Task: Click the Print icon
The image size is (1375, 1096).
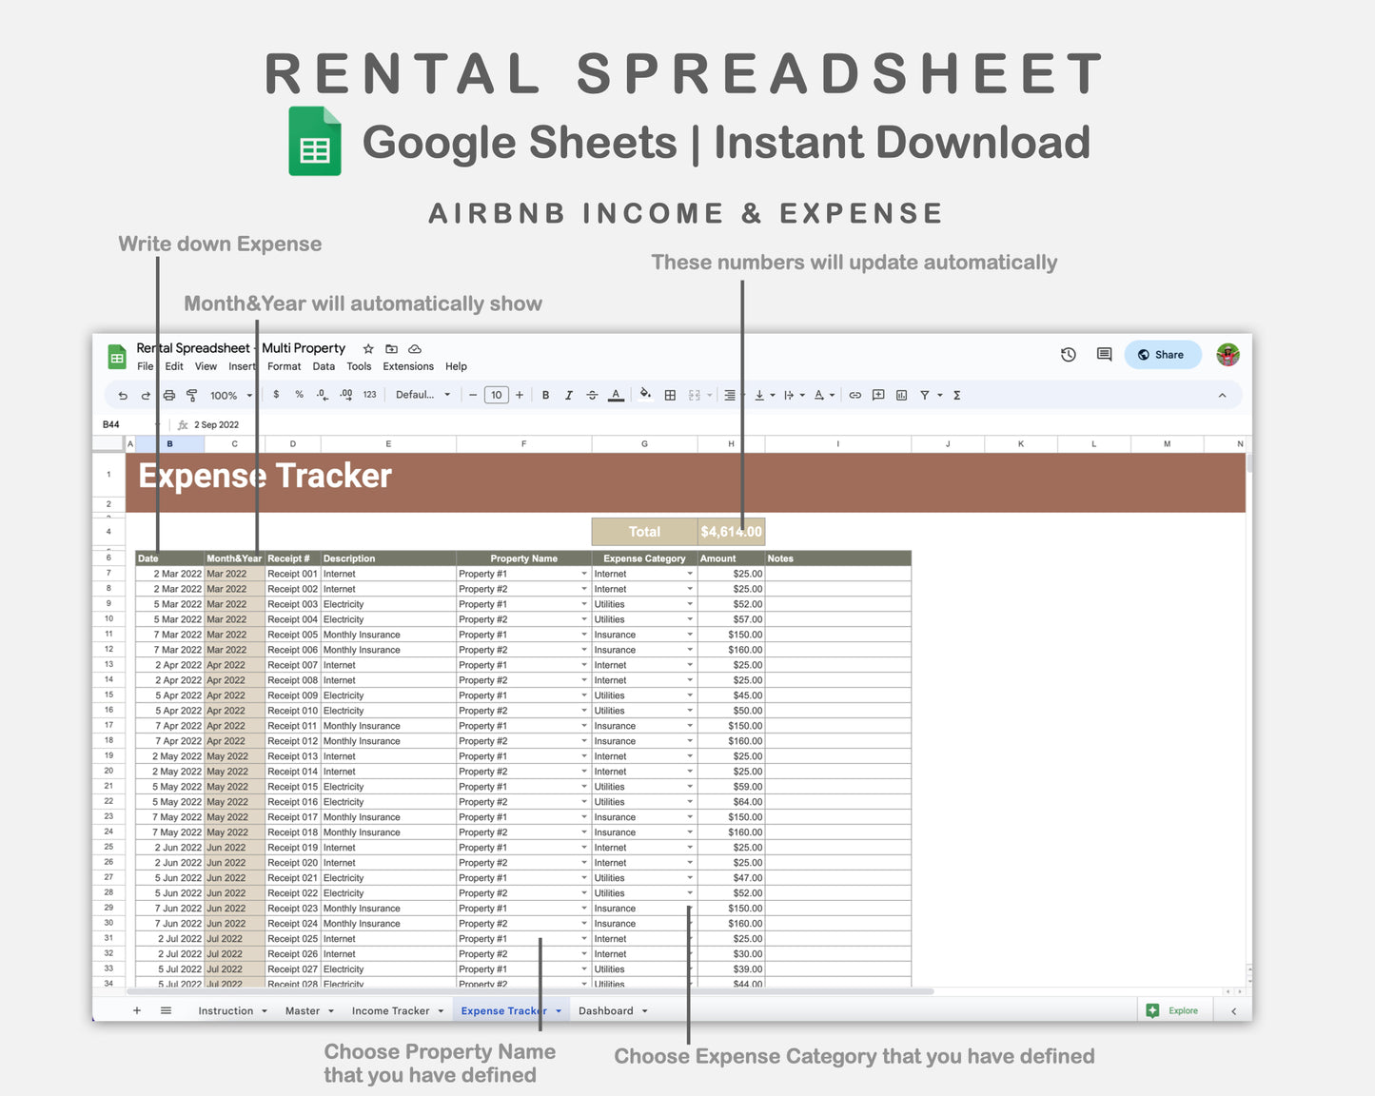Action: coord(168,395)
